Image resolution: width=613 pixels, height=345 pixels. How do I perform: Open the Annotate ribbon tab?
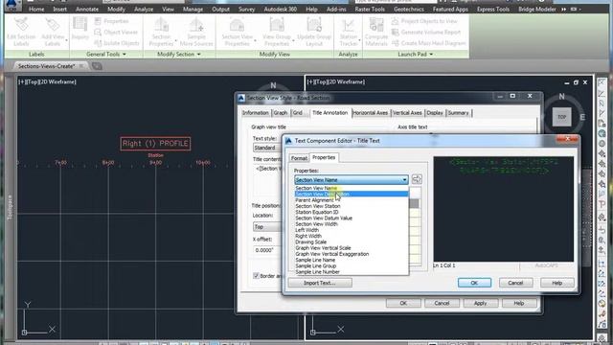(x=87, y=9)
